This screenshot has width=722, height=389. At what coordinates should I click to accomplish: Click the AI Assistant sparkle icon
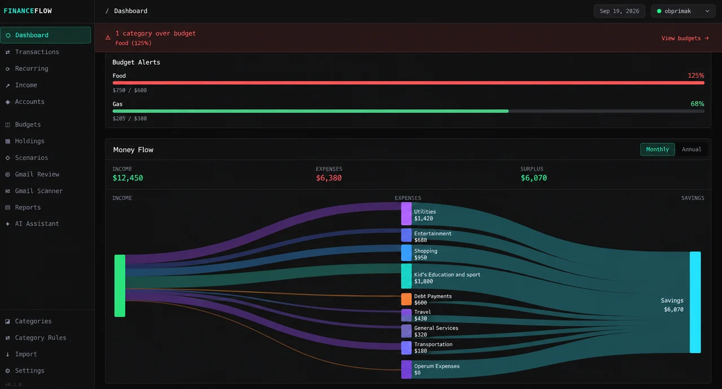coord(8,223)
